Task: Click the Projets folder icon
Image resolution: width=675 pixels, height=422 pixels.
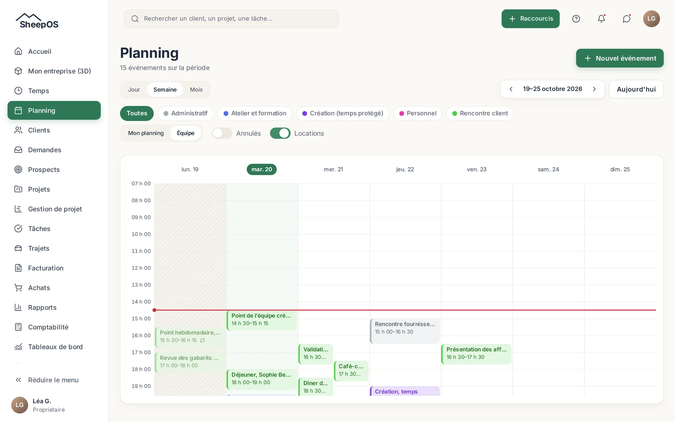Action: click(18, 189)
